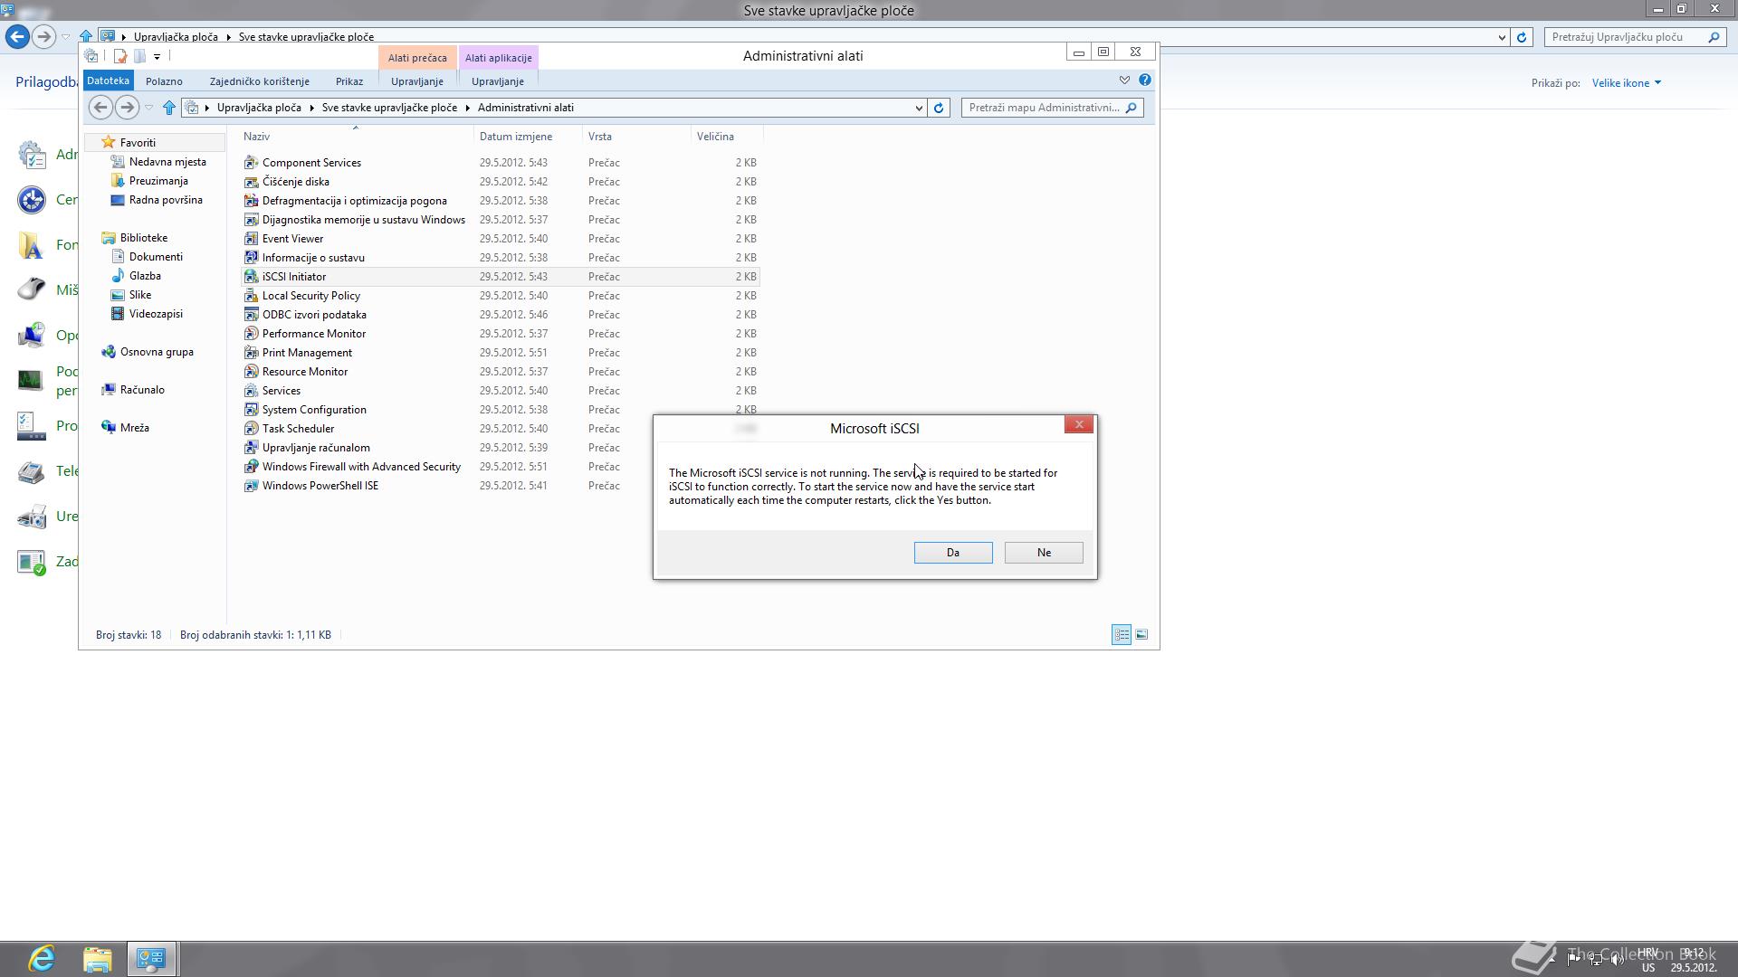Expand the breadcrumb arrow after Upravljačka ploča
The width and height of the screenshot is (1738, 977).
(311, 108)
